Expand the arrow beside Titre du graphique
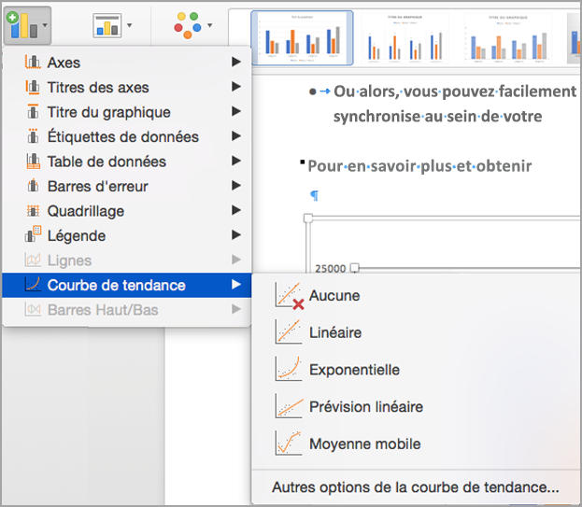This screenshot has height=507, width=582. pos(236,111)
